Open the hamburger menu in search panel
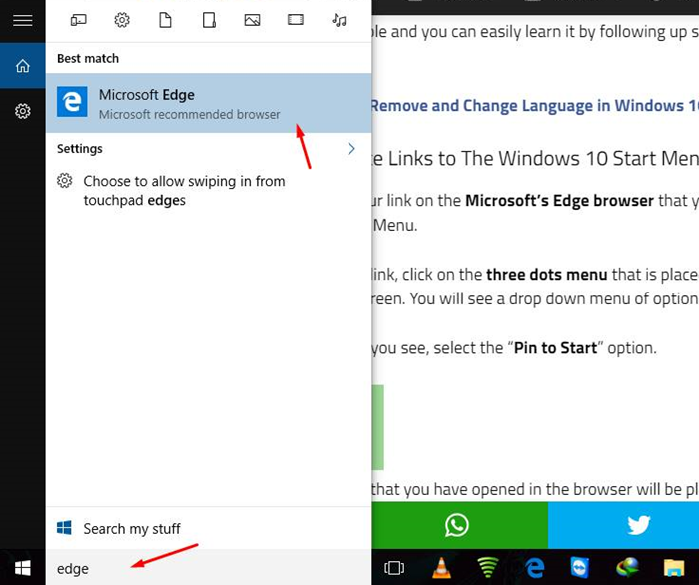The image size is (699, 585). (22, 21)
